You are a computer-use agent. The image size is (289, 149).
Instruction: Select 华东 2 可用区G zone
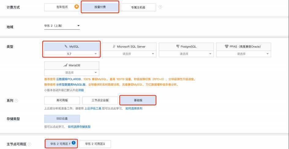tap(95, 144)
